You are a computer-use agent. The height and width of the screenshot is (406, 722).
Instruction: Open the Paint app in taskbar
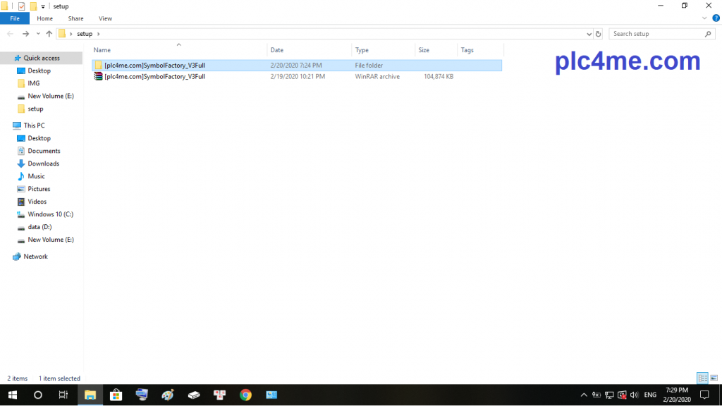click(x=167, y=395)
